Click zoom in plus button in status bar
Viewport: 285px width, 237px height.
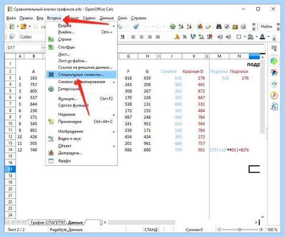[x=261, y=229]
